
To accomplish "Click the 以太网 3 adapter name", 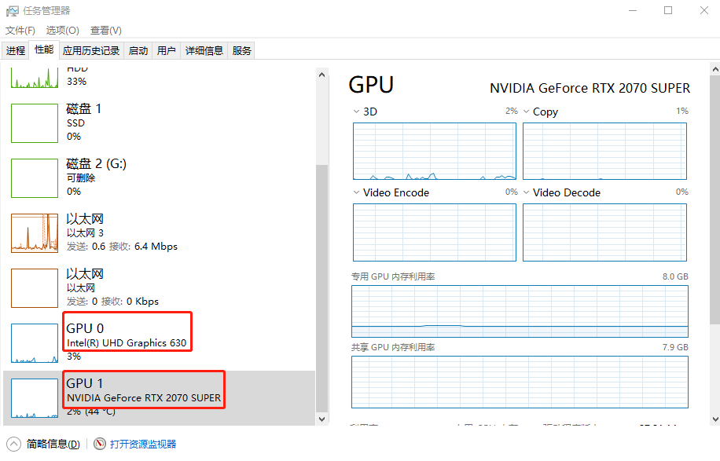I will [86, 233].
